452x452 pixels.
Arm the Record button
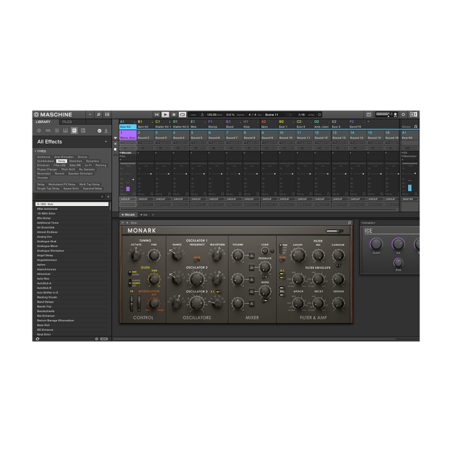[174, 115]
